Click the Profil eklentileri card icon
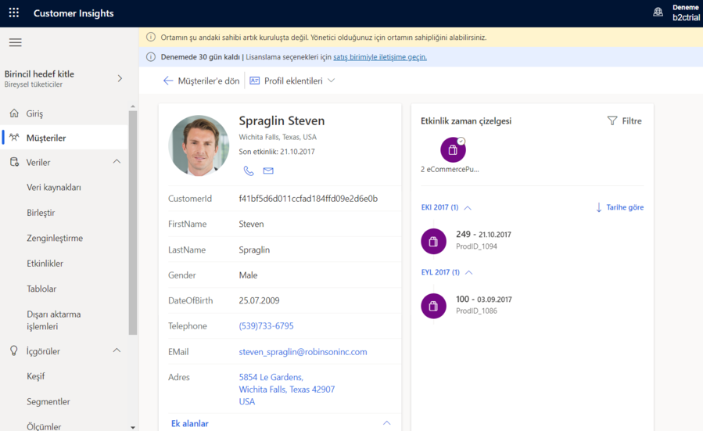This screenshot has height=431, width=703. point(255,81)
